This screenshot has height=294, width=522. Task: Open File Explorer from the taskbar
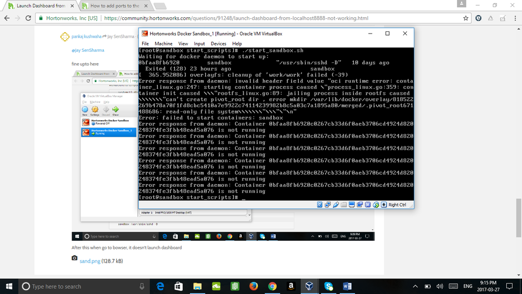coord(198,286)
